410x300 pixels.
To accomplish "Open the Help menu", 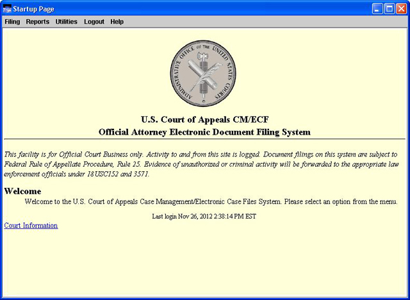I will click(117, 22).
